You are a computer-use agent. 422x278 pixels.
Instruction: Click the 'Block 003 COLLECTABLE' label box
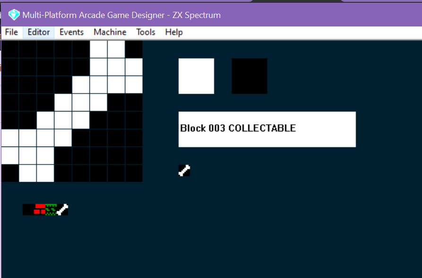click(x=267, y=129)
